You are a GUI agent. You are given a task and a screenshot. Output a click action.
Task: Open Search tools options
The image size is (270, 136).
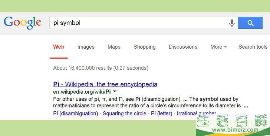tap(253, 47)
